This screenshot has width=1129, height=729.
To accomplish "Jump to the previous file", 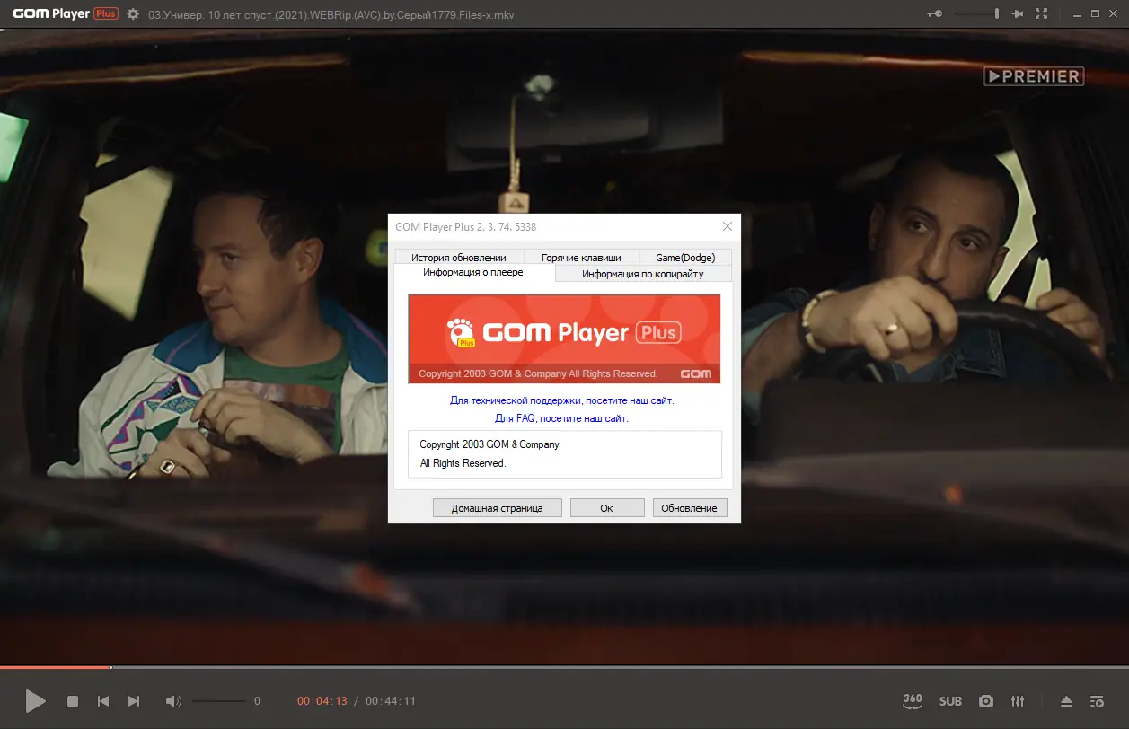I will pos(103,701).
